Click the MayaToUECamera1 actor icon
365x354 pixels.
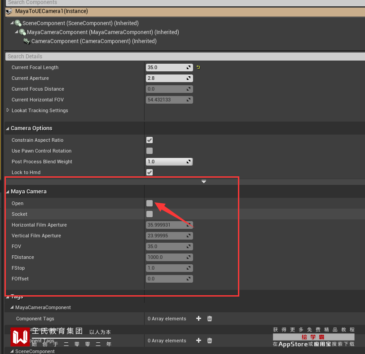coord(9,11)
